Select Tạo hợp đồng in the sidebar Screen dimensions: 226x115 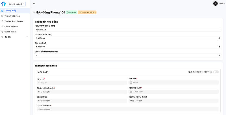[10, 10]
